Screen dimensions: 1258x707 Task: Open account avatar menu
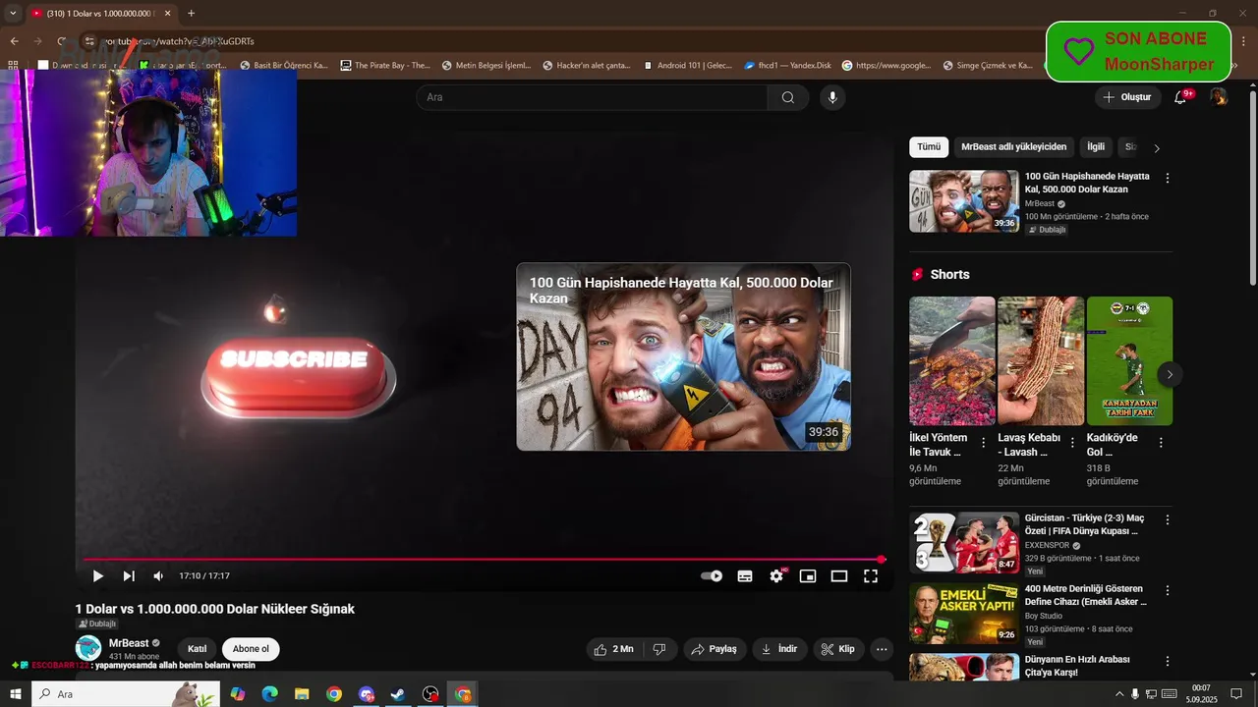point(1219,97)
